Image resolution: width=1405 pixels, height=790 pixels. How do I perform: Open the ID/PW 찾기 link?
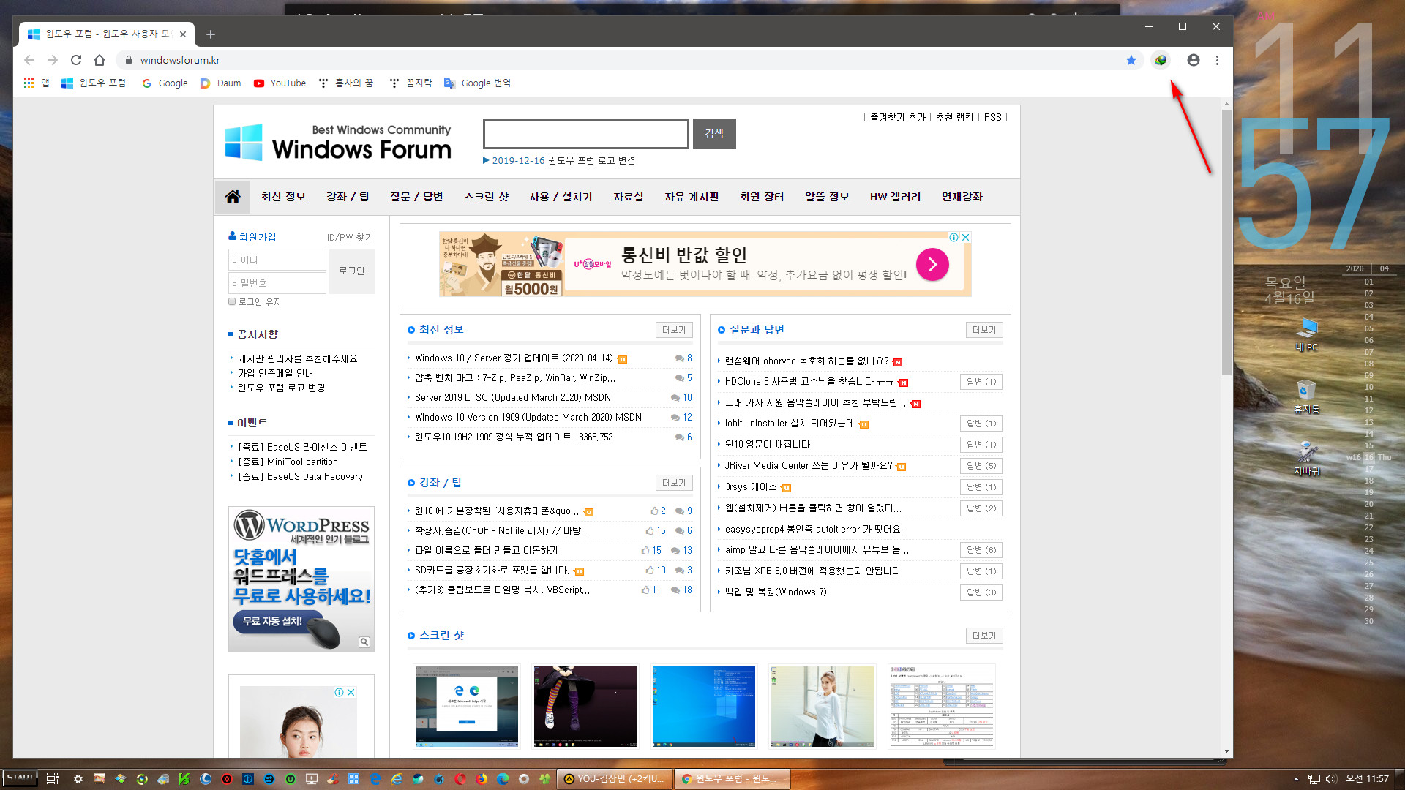click(350, 237)
